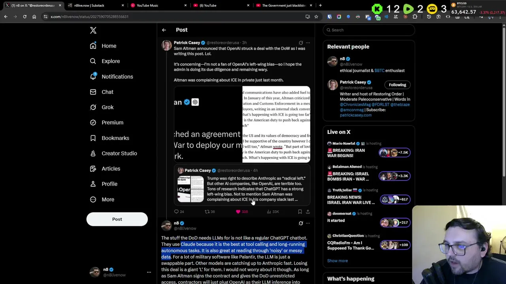Click Show more under Live on X

[337, 261]
